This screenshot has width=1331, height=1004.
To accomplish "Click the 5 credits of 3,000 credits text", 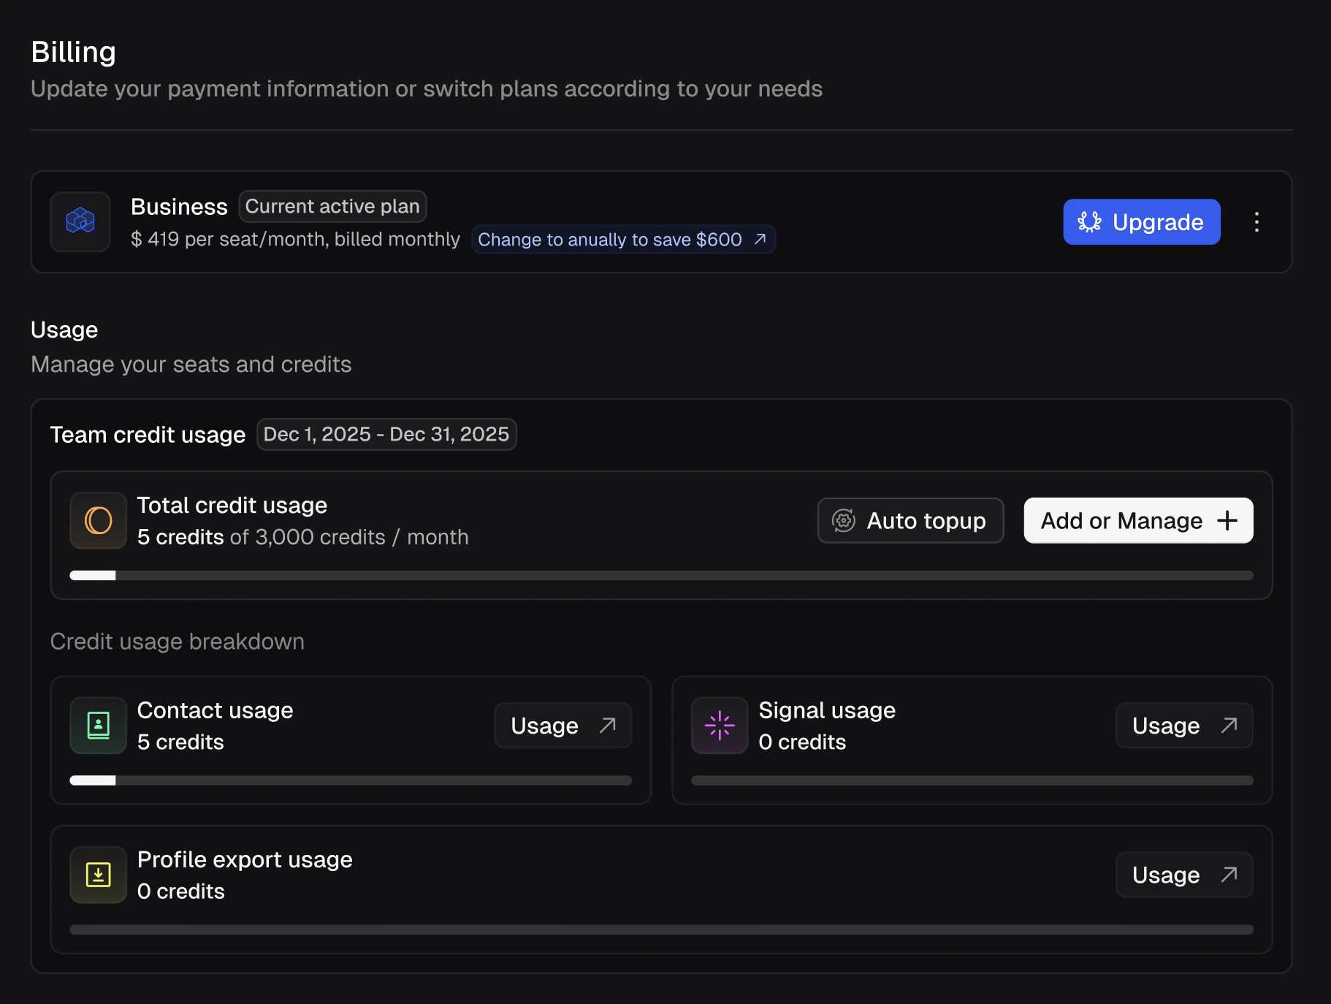I will click(x=302, y=537).
